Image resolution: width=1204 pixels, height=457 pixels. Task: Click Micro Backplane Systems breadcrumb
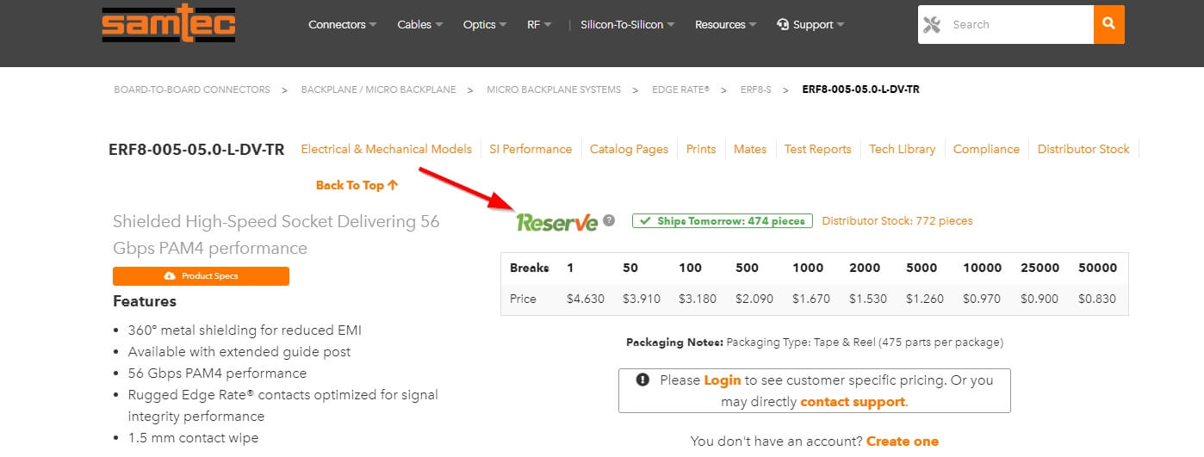(x=554, y=90)
